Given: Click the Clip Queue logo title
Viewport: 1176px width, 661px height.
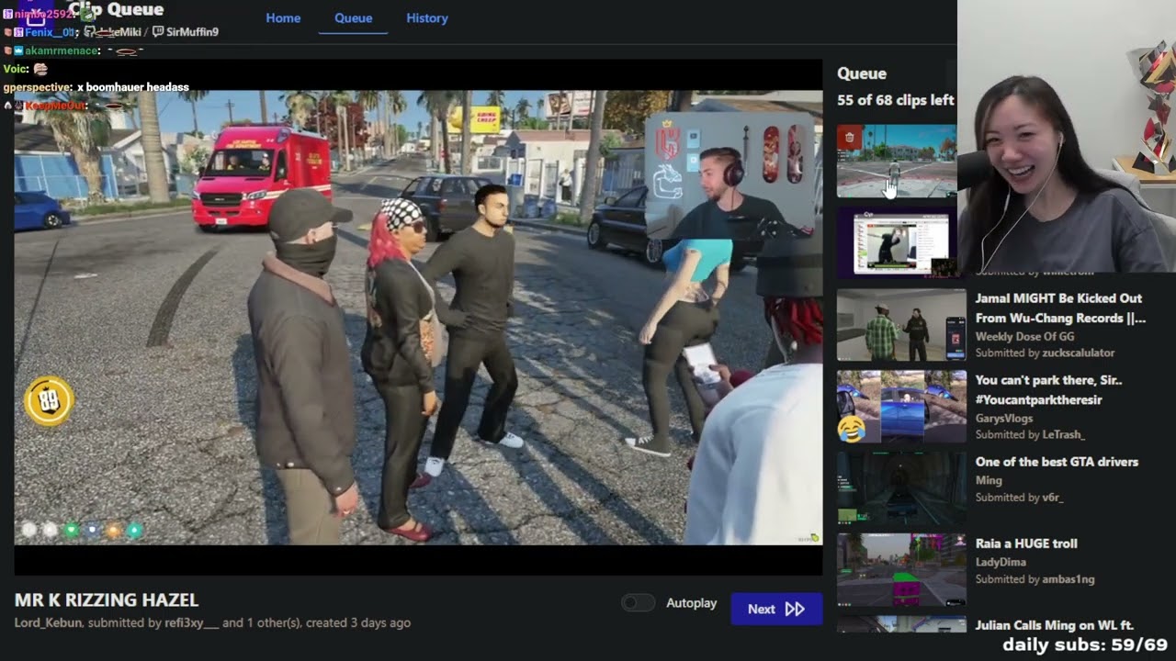Looking at the screenshot, I should tap(116, 10).
